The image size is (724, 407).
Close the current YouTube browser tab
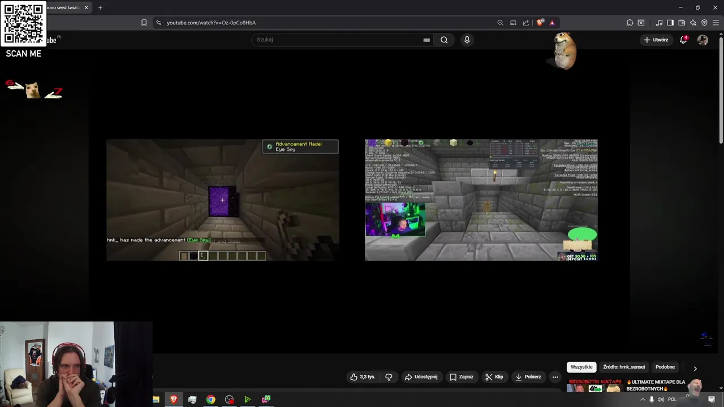[x=86, y=7]
